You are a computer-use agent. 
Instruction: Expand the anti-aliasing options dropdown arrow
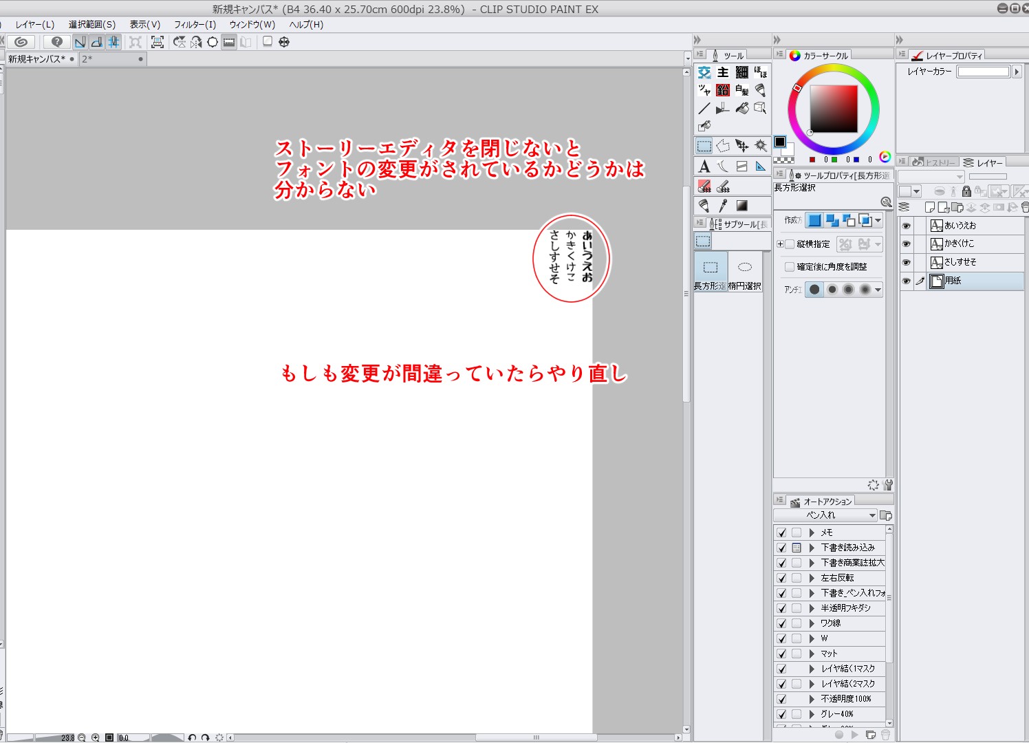click(x=878, y=290)
